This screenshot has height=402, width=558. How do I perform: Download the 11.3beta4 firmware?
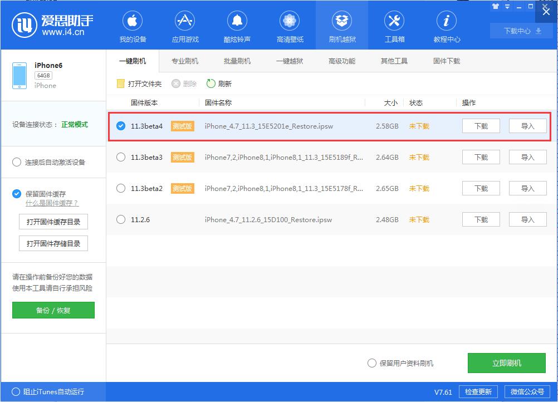(480, 126)
